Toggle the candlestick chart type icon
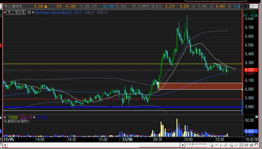Screen dimensions: 262x149 click(251, 145)
